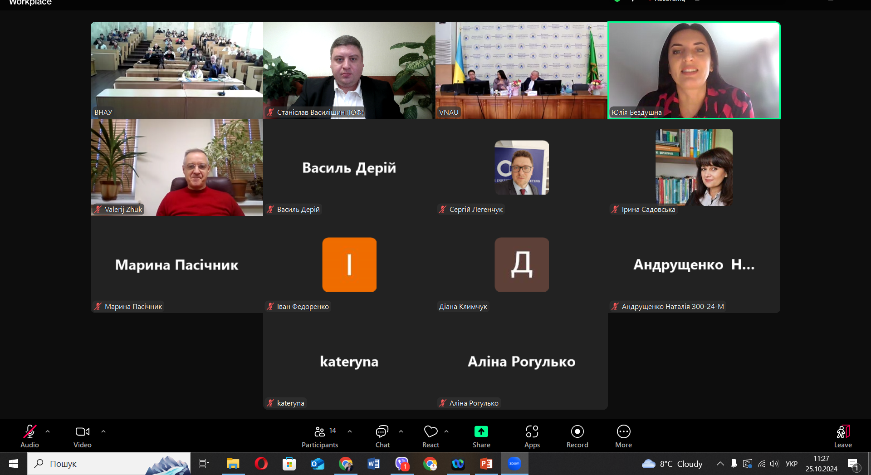
Task: Turn on camera with Video button
Action: tap(83, 436)
